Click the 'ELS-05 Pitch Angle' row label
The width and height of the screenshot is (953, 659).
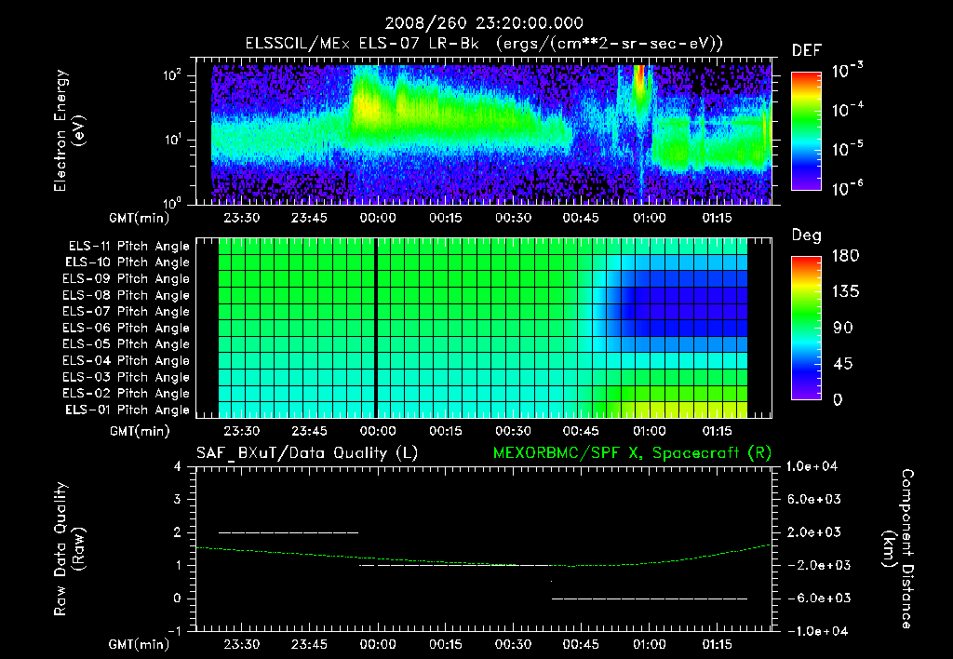point(127,344)
